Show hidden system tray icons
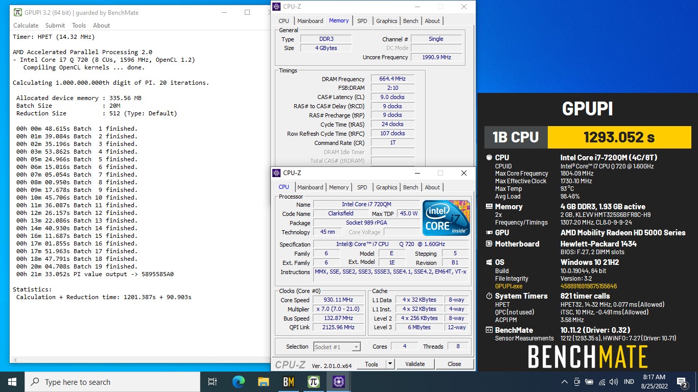 click(565, 382)
